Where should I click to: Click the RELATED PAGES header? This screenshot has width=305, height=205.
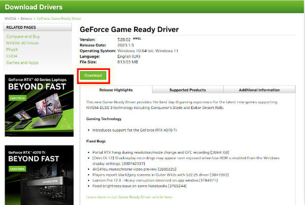[x=37, y=27]
